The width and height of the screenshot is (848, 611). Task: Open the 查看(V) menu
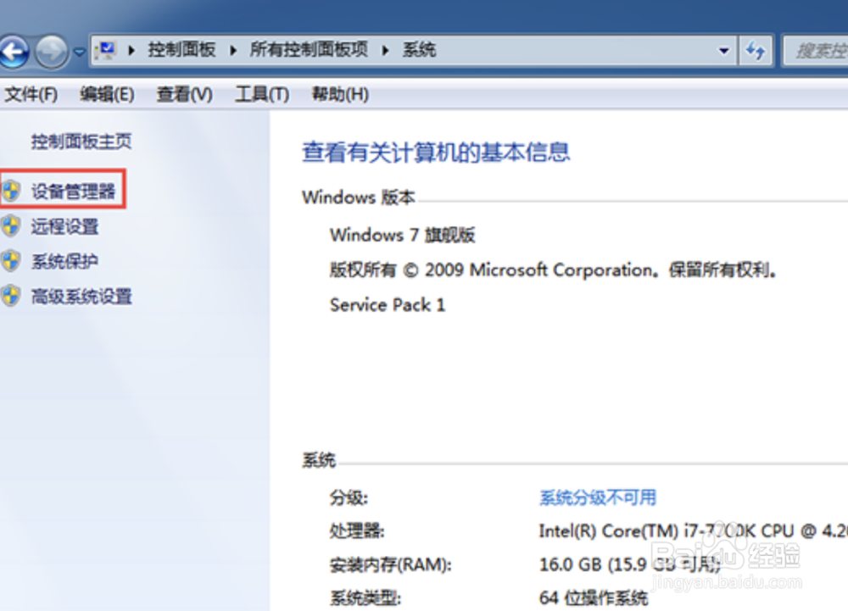pyautogui.click(x=184, y=95)
